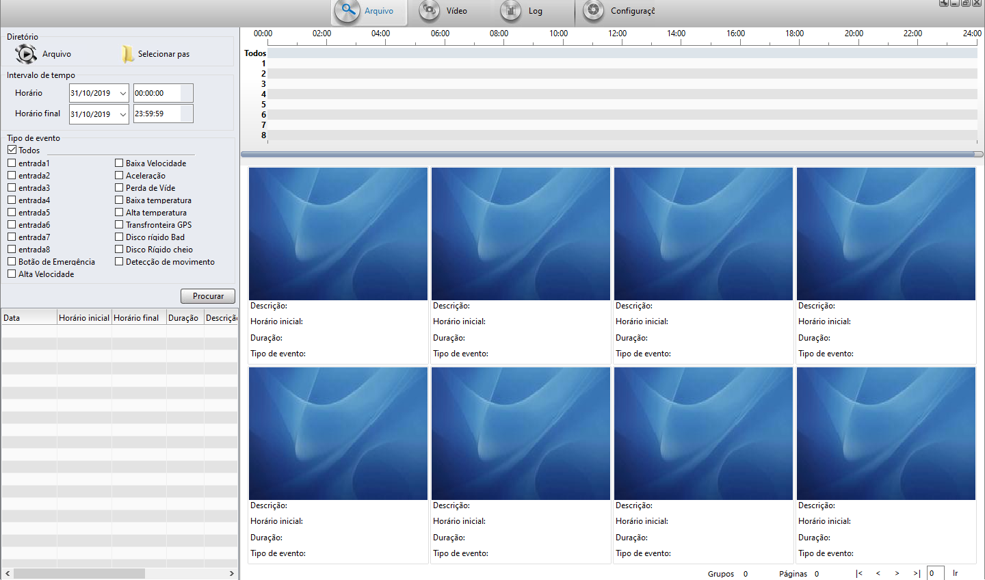Image resolution: width=985 pixels, height=580 pixels.
Task: Open the Vídeo camera icon
Action: pos(429,10)
